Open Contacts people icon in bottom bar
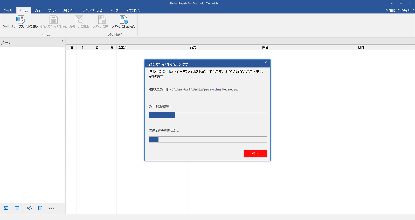Screen dimensions: 415x220 coord(29,208)
